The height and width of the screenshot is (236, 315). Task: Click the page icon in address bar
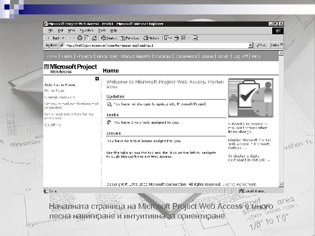pyautogui.click(x=62, y=45)
